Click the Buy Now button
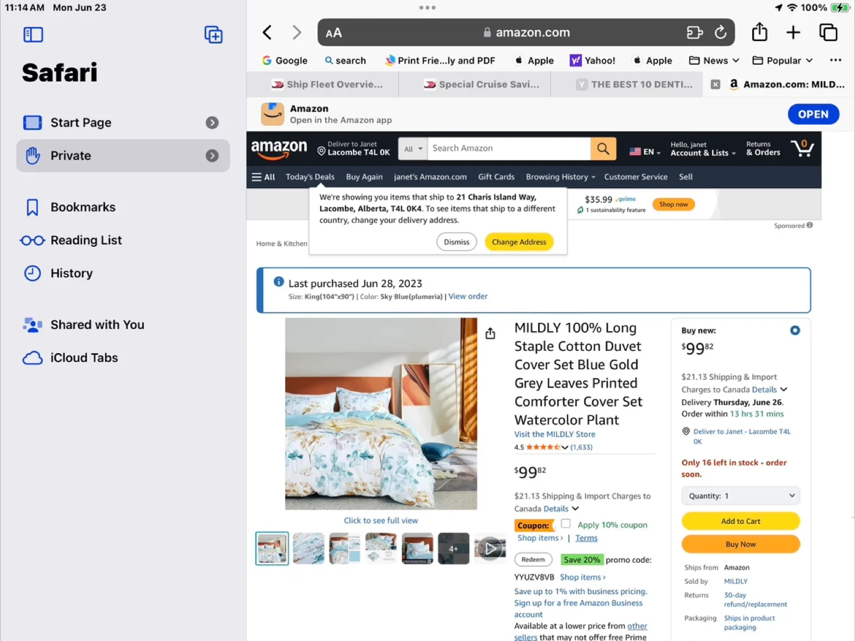The width and height of the screenshot is (855, 641). 740,544
